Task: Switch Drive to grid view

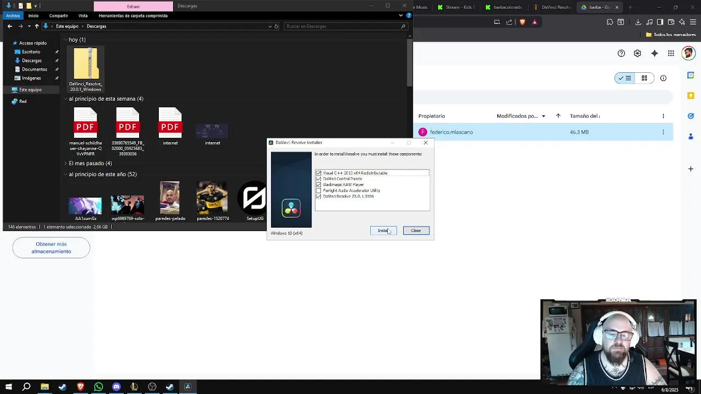Action: [x=645, y=78]
